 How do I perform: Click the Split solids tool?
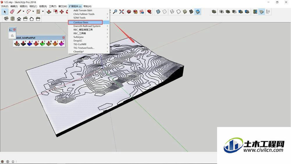click(x=247, y=12)
